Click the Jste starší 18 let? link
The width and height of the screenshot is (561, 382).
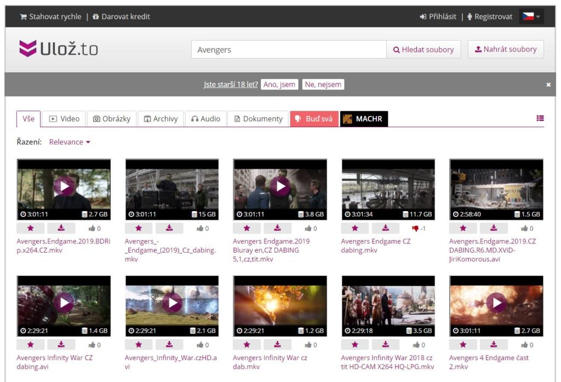[x=231, y=84]
